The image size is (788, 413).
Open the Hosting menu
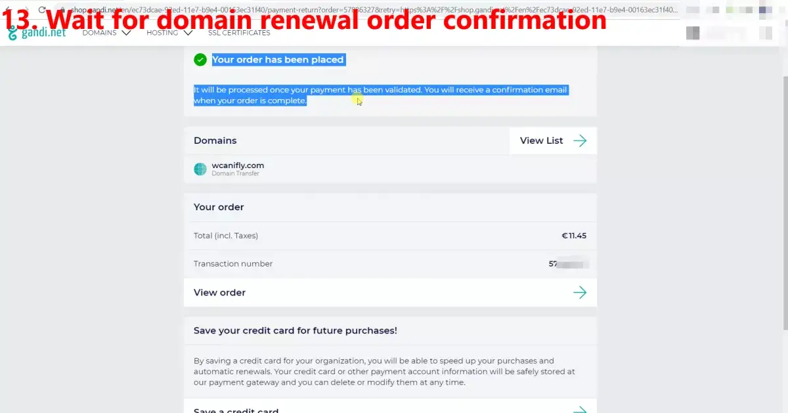(169, 33)
